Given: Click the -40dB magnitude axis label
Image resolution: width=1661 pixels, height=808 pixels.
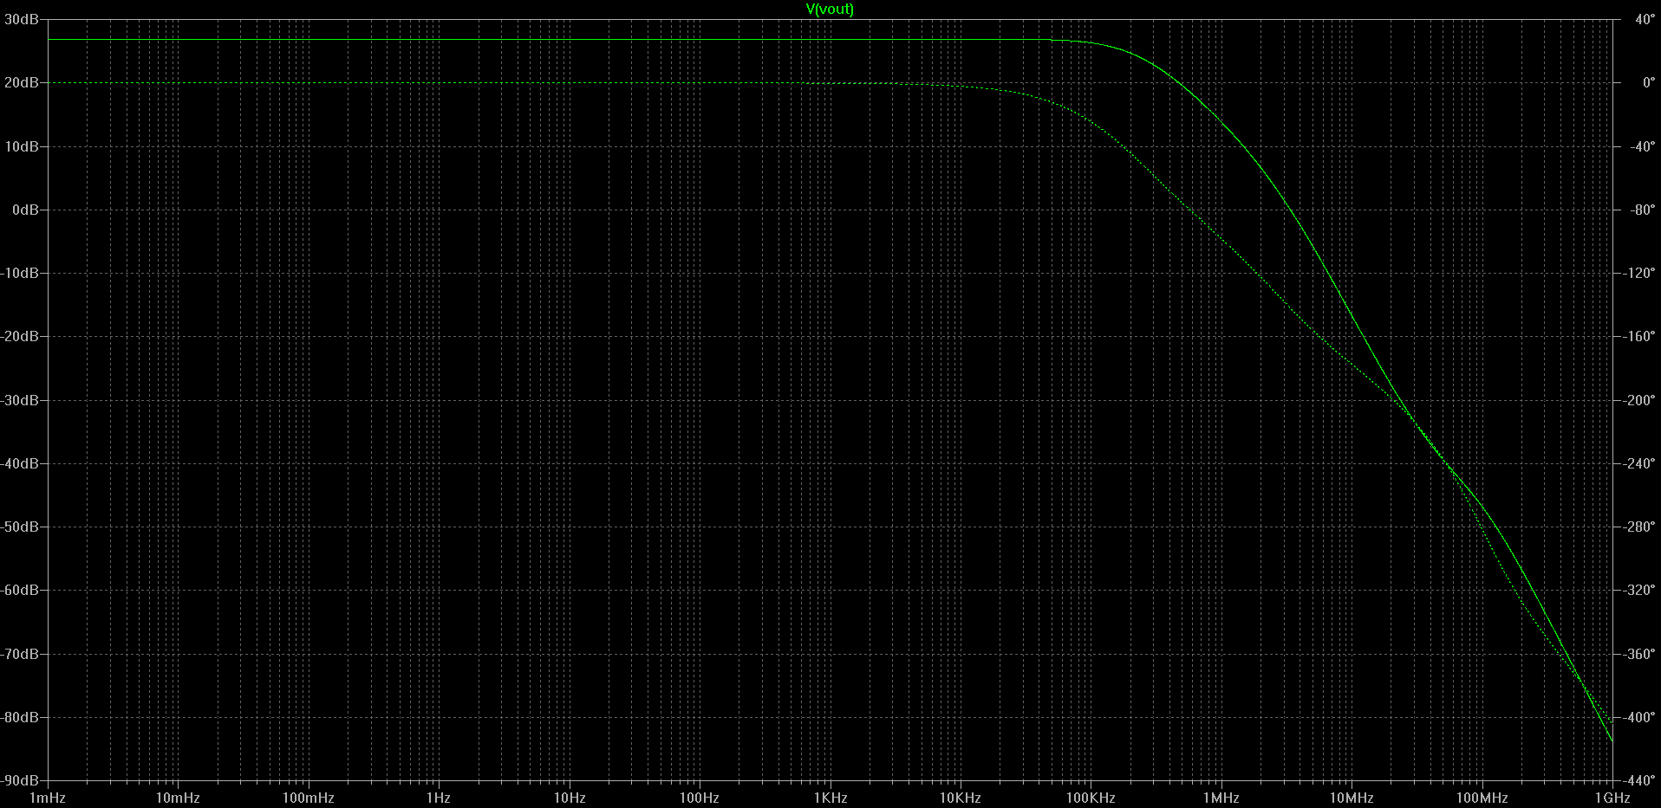Looking at the screenshot, I should (19, 463).
